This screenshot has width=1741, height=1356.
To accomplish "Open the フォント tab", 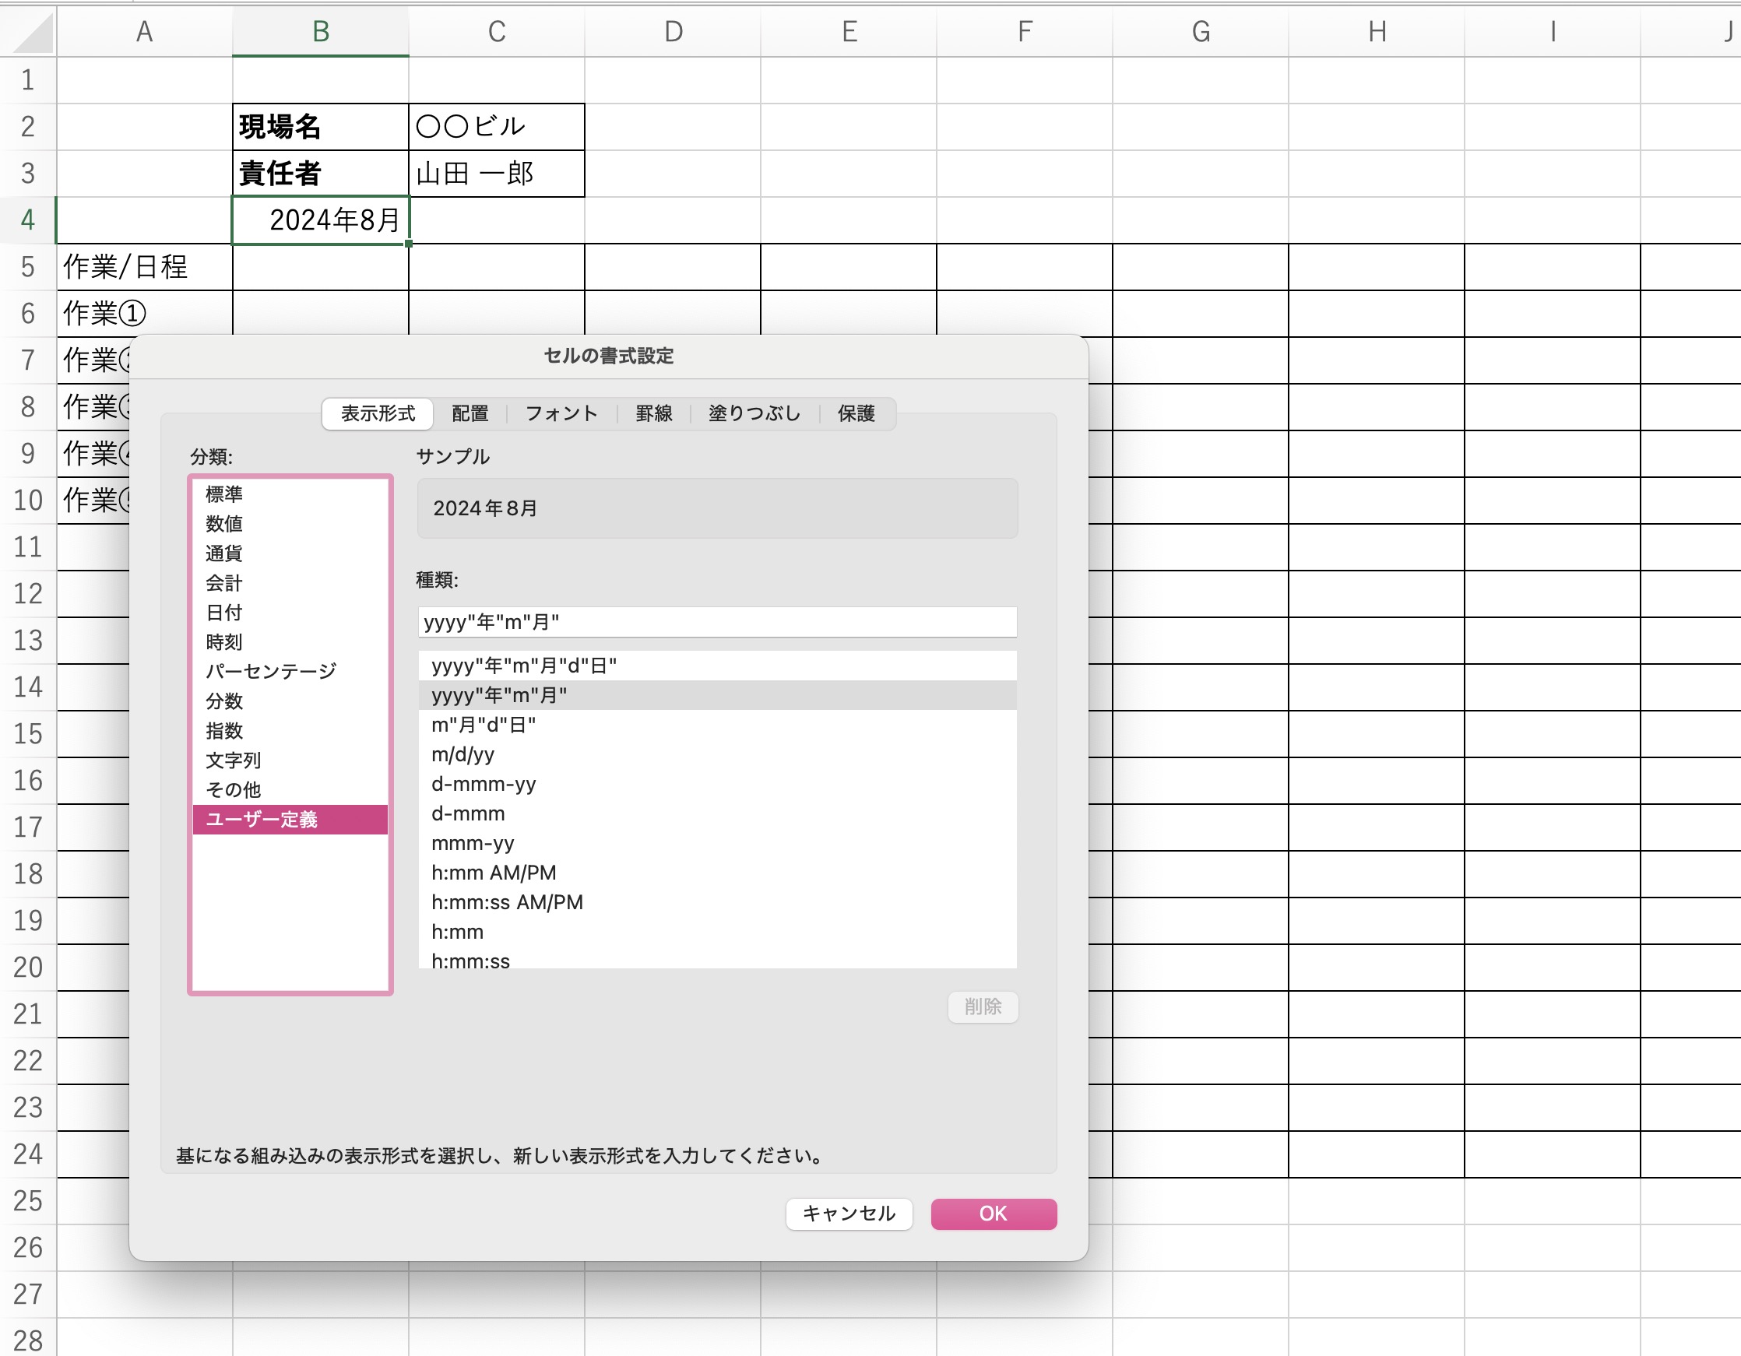I will (x=561, y=414).
